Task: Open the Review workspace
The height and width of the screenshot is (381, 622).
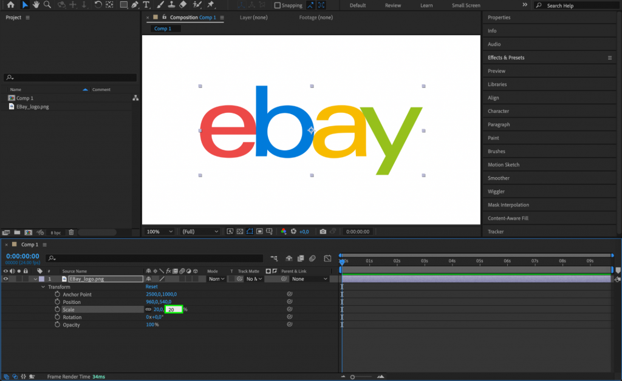Action: coord(392,5)
